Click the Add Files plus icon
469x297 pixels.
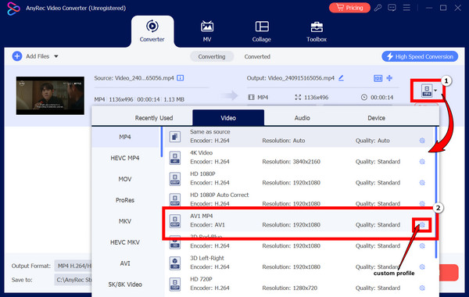[x=17, y=56]
